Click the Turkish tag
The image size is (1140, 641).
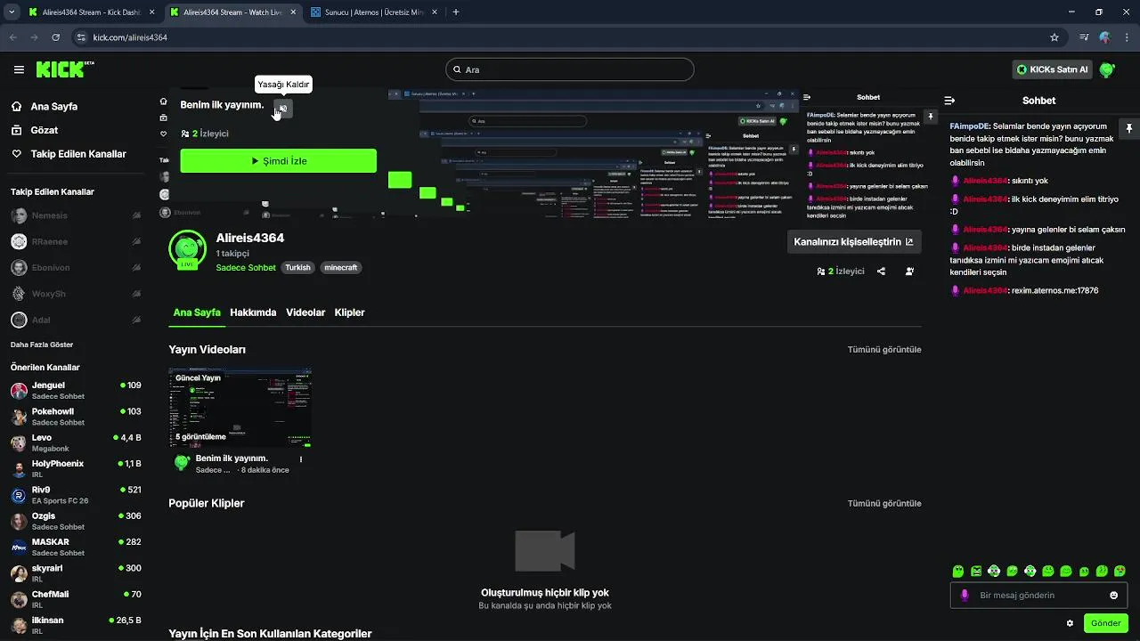pos(297,267)
